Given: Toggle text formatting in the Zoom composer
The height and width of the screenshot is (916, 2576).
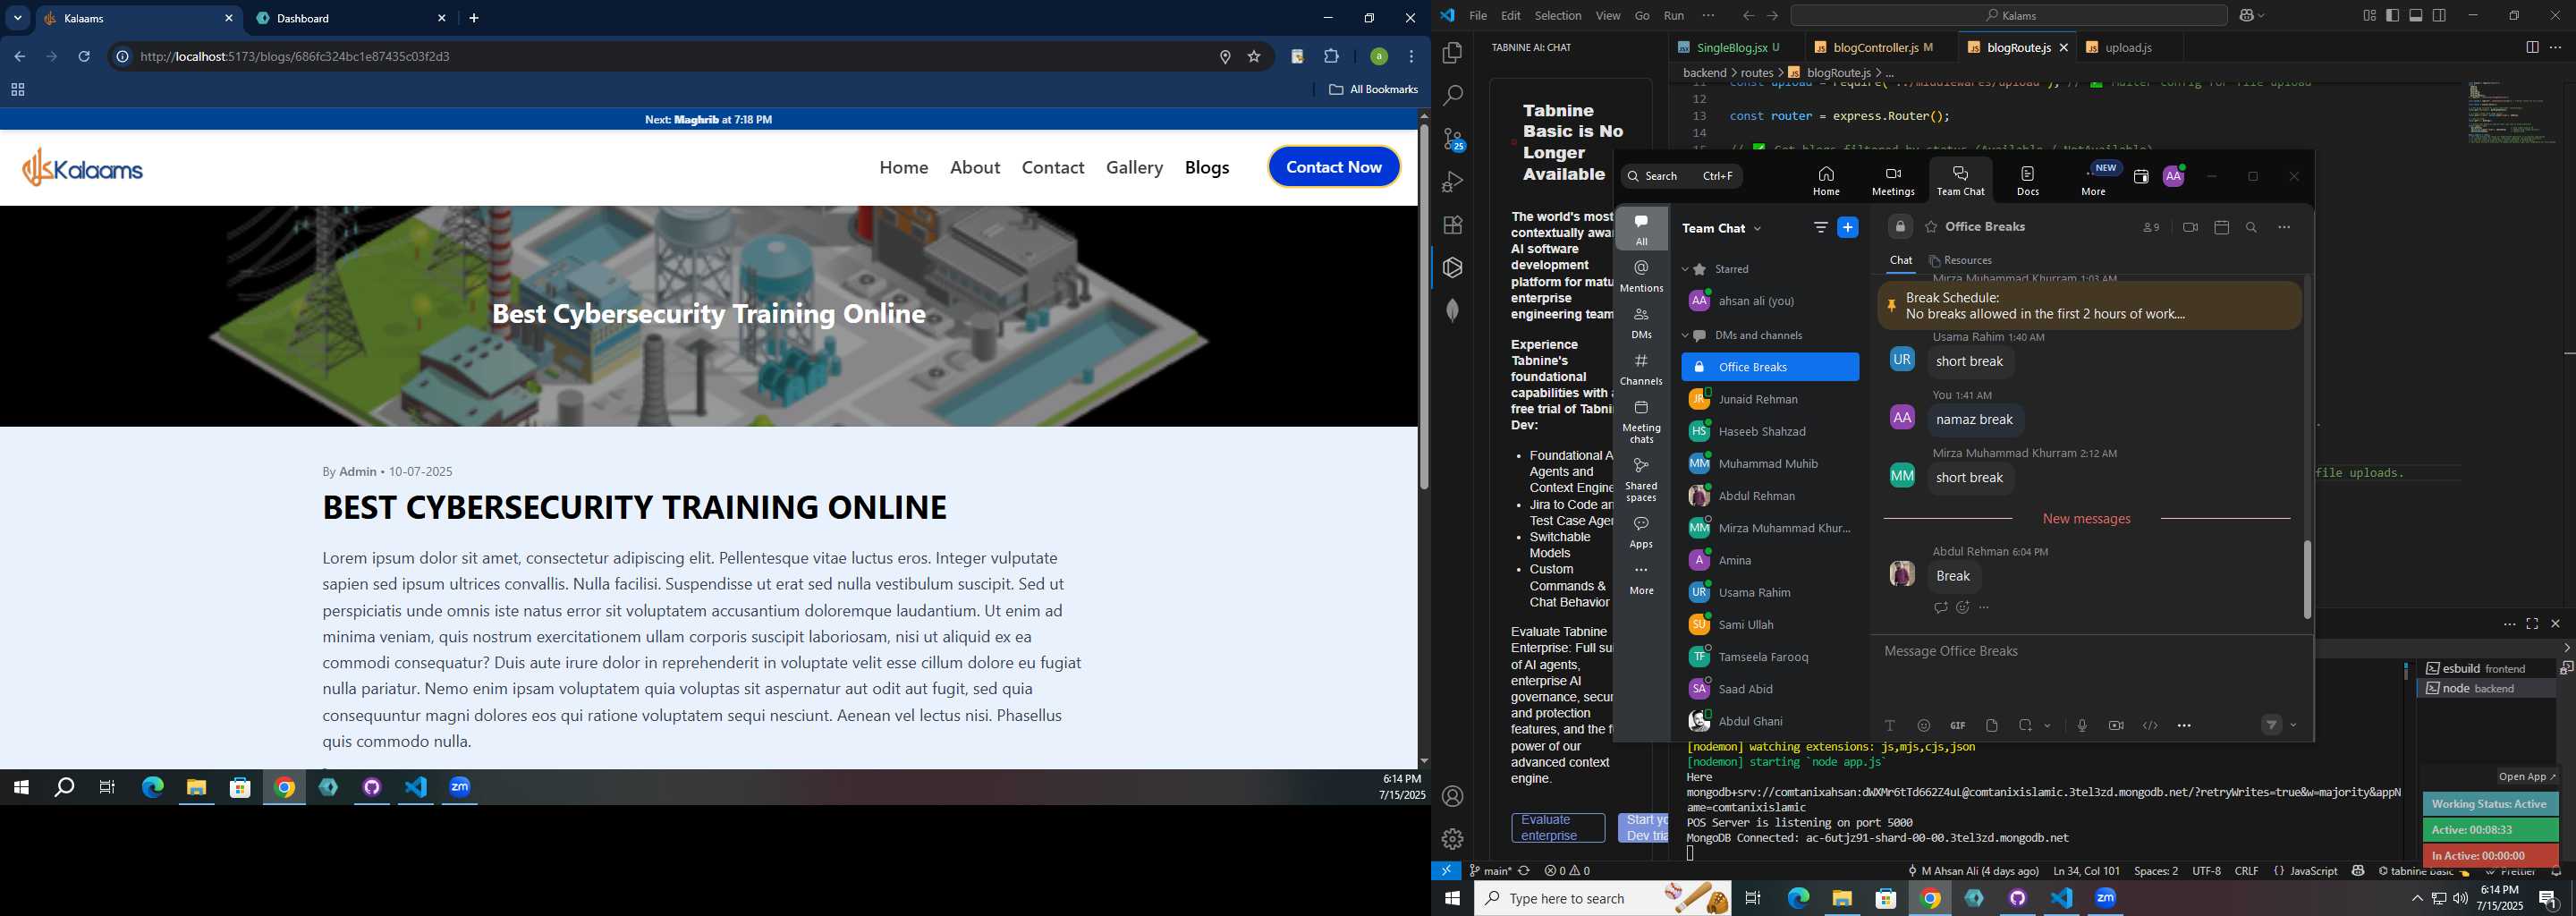Looking at the screenshot, I should tap(1890, 726).
